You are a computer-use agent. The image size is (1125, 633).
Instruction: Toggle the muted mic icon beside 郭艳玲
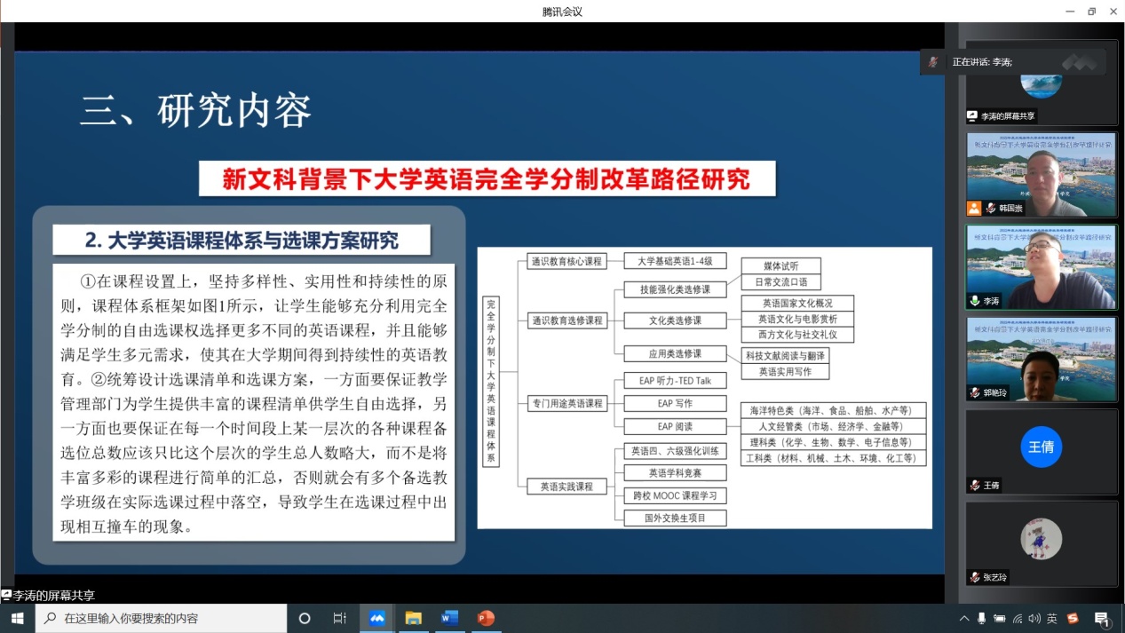(975, 392)
